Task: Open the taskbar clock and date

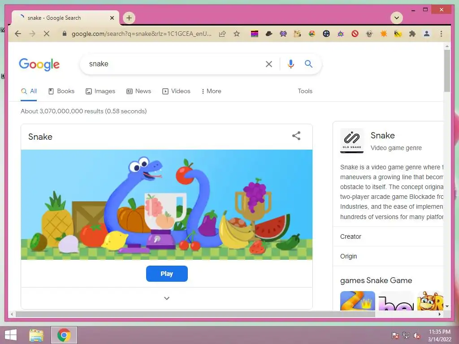Action: coord(439,335)
